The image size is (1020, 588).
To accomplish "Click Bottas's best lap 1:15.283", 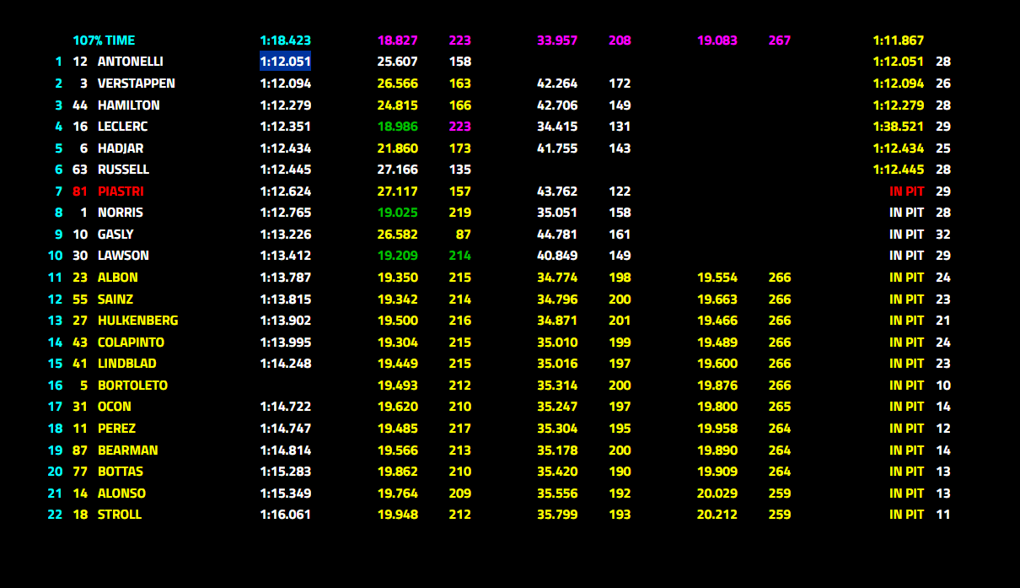I will 286,472.
